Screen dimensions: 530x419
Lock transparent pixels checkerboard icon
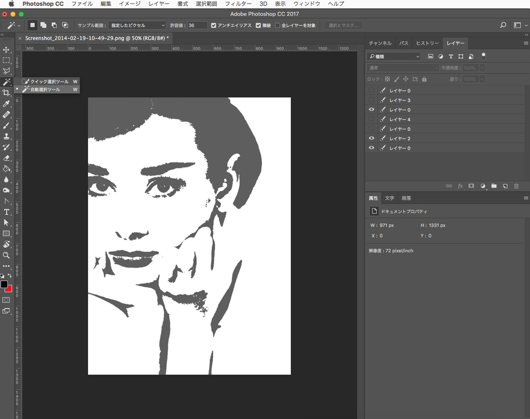point(387,79)
